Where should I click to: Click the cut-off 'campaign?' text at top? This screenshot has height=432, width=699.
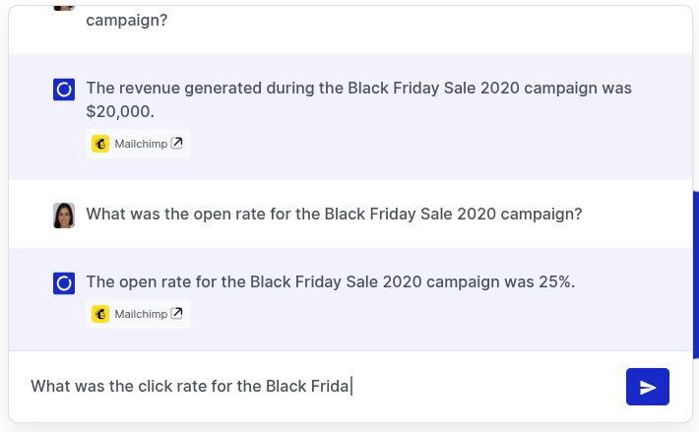tap(127, 19)
